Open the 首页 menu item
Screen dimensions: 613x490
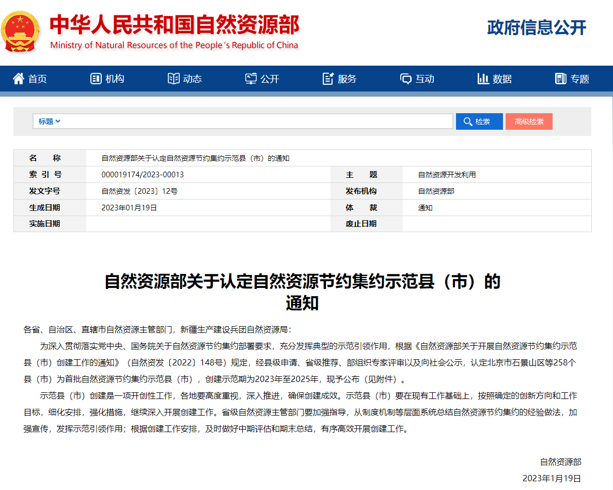30,79
